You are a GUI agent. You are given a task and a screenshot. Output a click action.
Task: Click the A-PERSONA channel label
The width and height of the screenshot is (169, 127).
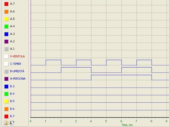click(x=18, y=79)
